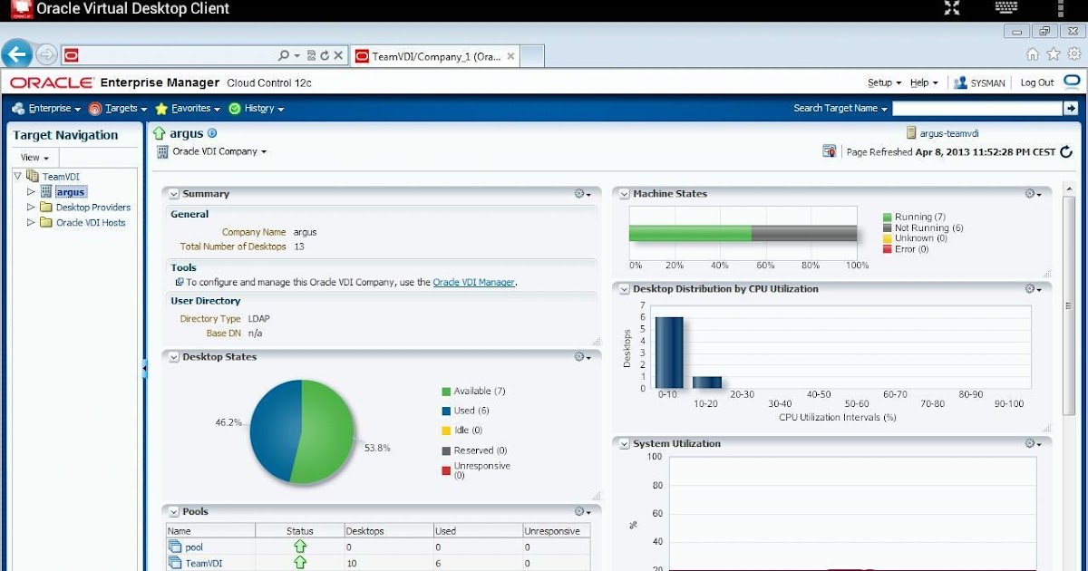Viewport: 1088px width, 571px height.
Task: Open the Setup menu
Action: click(x=884, y=82)
